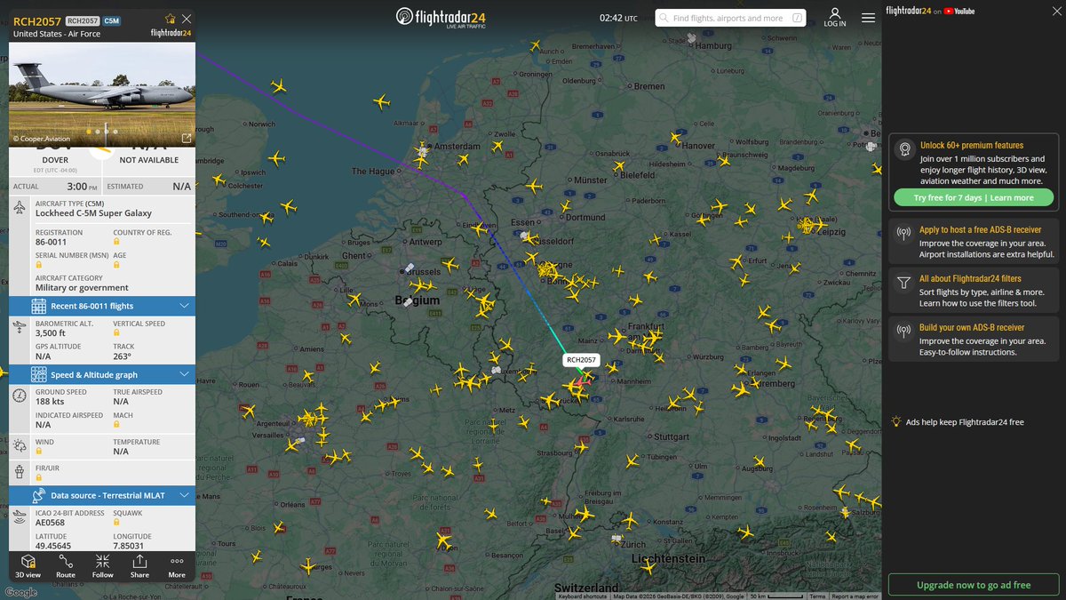Viewport: 1066px width, 600px height.
Task: Click the Flightradar24 logo in the top bar
Action: point(442,18)
